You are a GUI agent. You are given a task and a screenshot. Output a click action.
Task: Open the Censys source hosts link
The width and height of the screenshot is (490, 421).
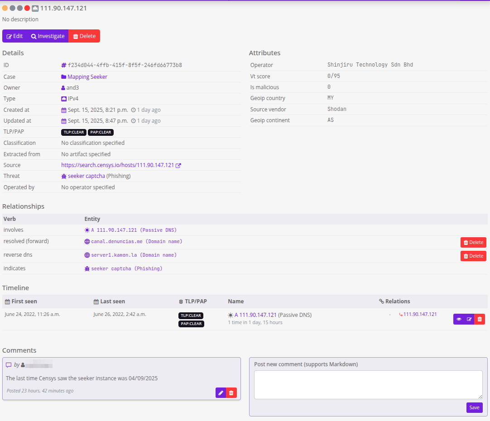117,165
